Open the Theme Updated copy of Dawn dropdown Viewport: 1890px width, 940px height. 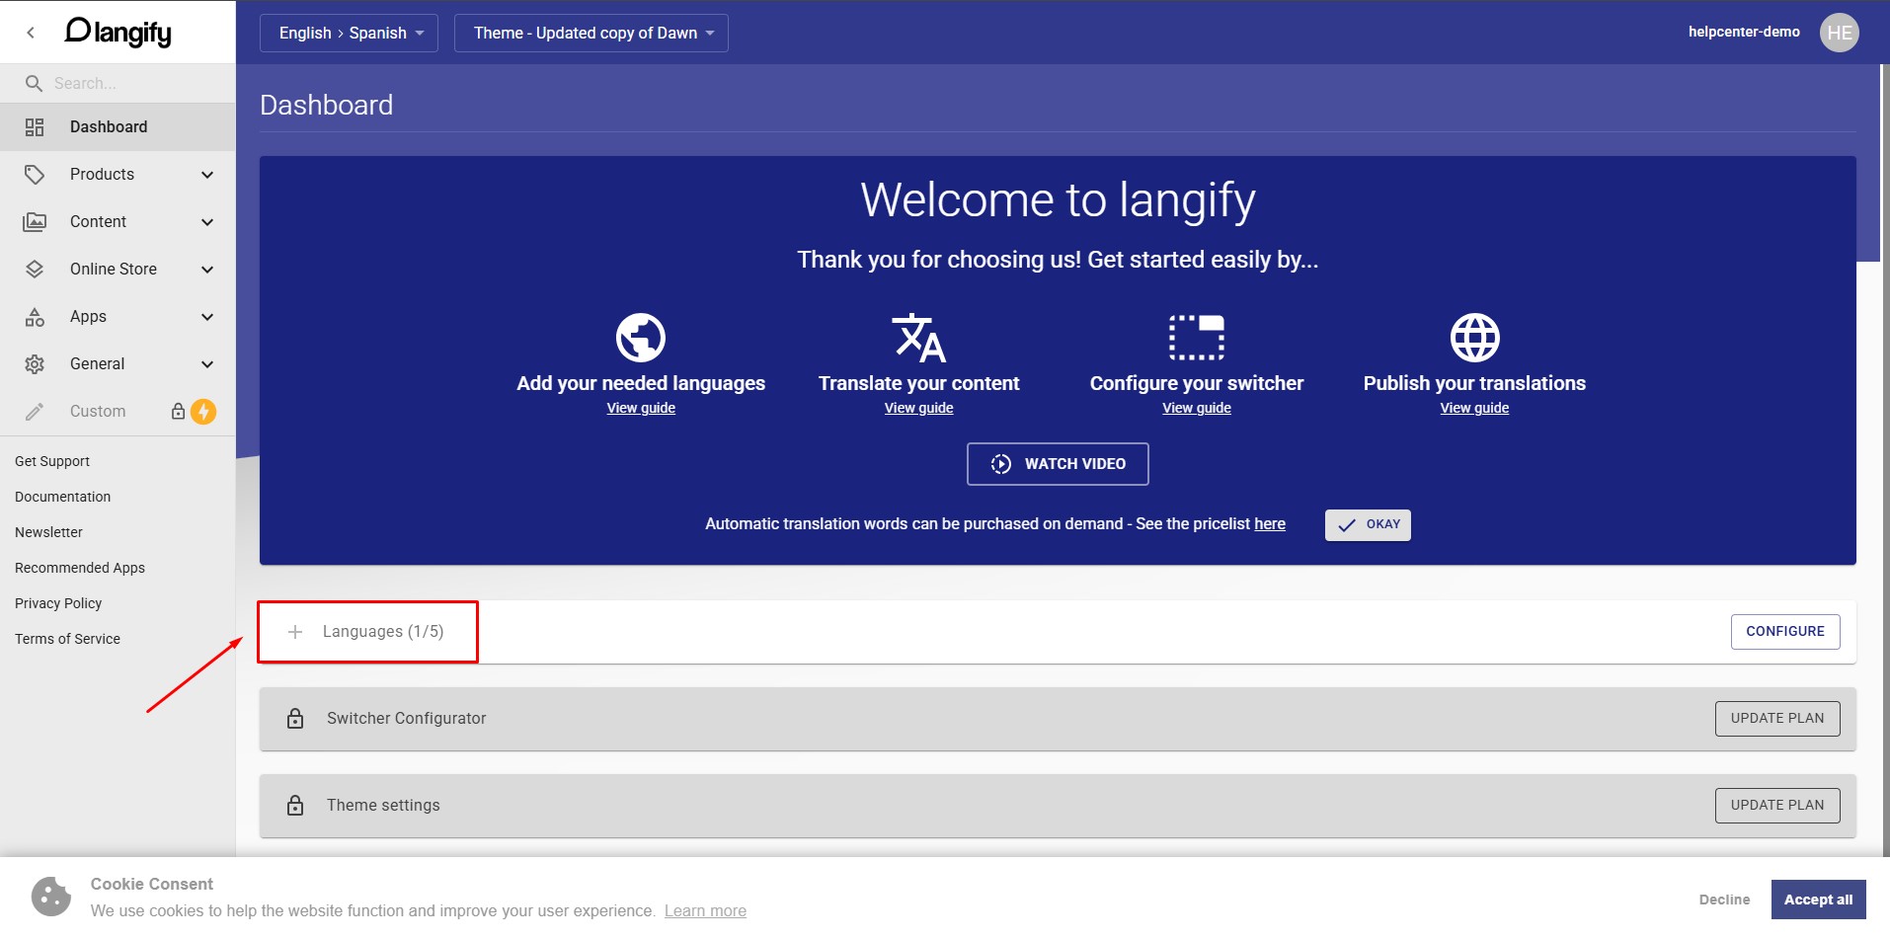coord(590,33)
